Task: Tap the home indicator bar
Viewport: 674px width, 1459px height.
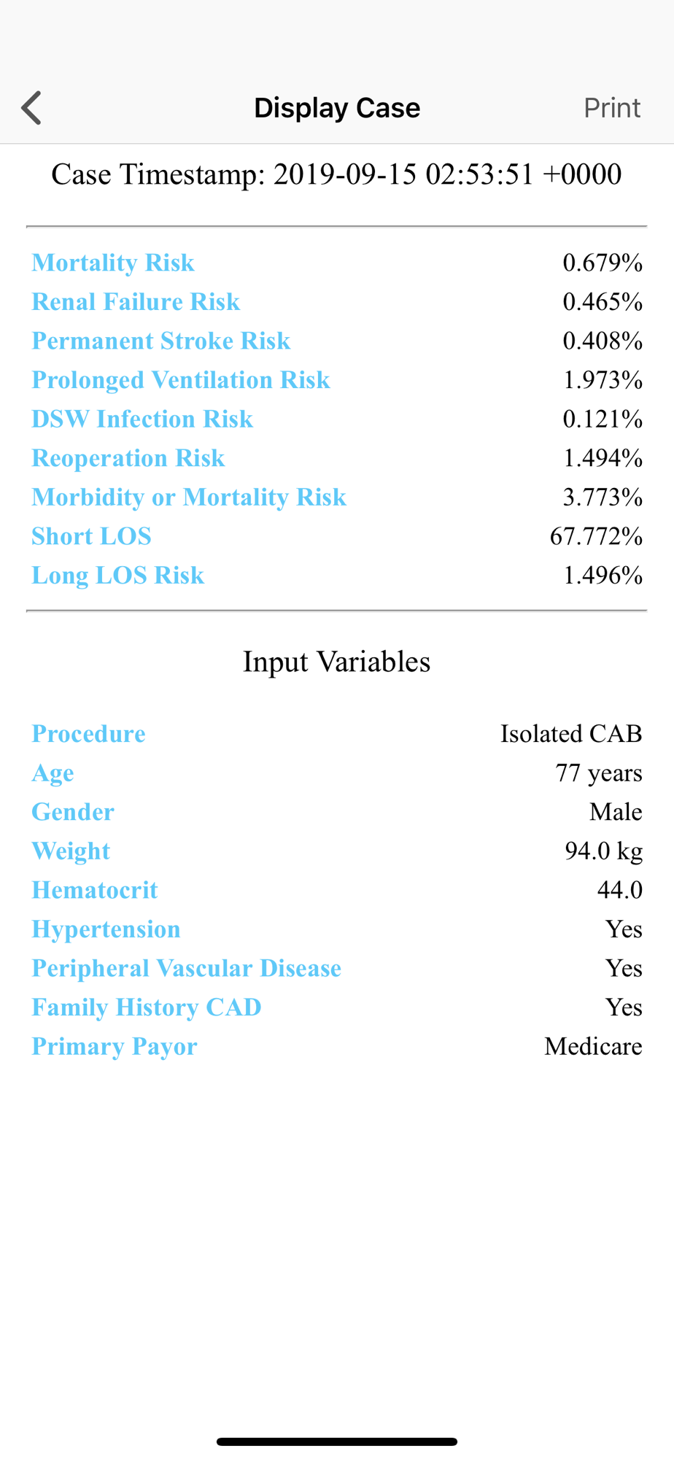Action: (337, 1441)
